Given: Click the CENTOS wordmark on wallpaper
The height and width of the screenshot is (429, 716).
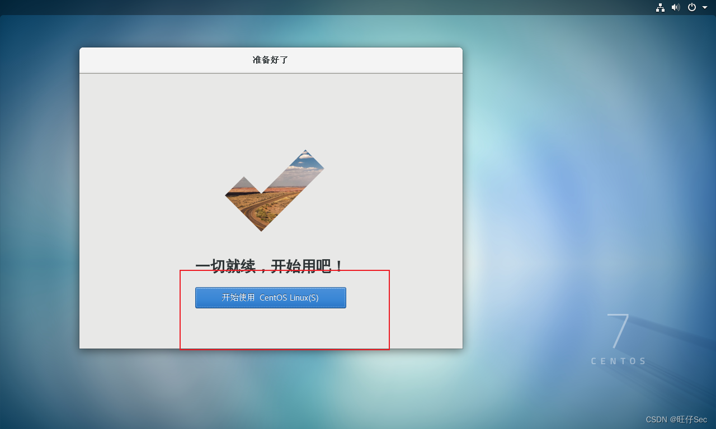Looking at the screenshot, I should point(619,361).
